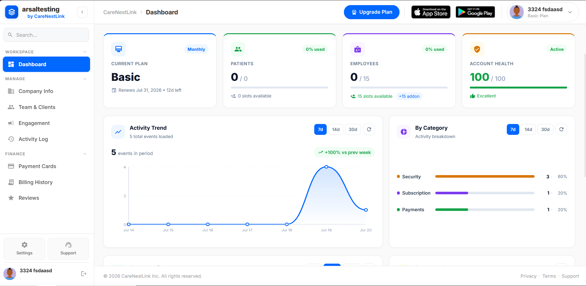586x286 pixels.
Task: Click the +15 addon badge
Action: coord(409,96)
